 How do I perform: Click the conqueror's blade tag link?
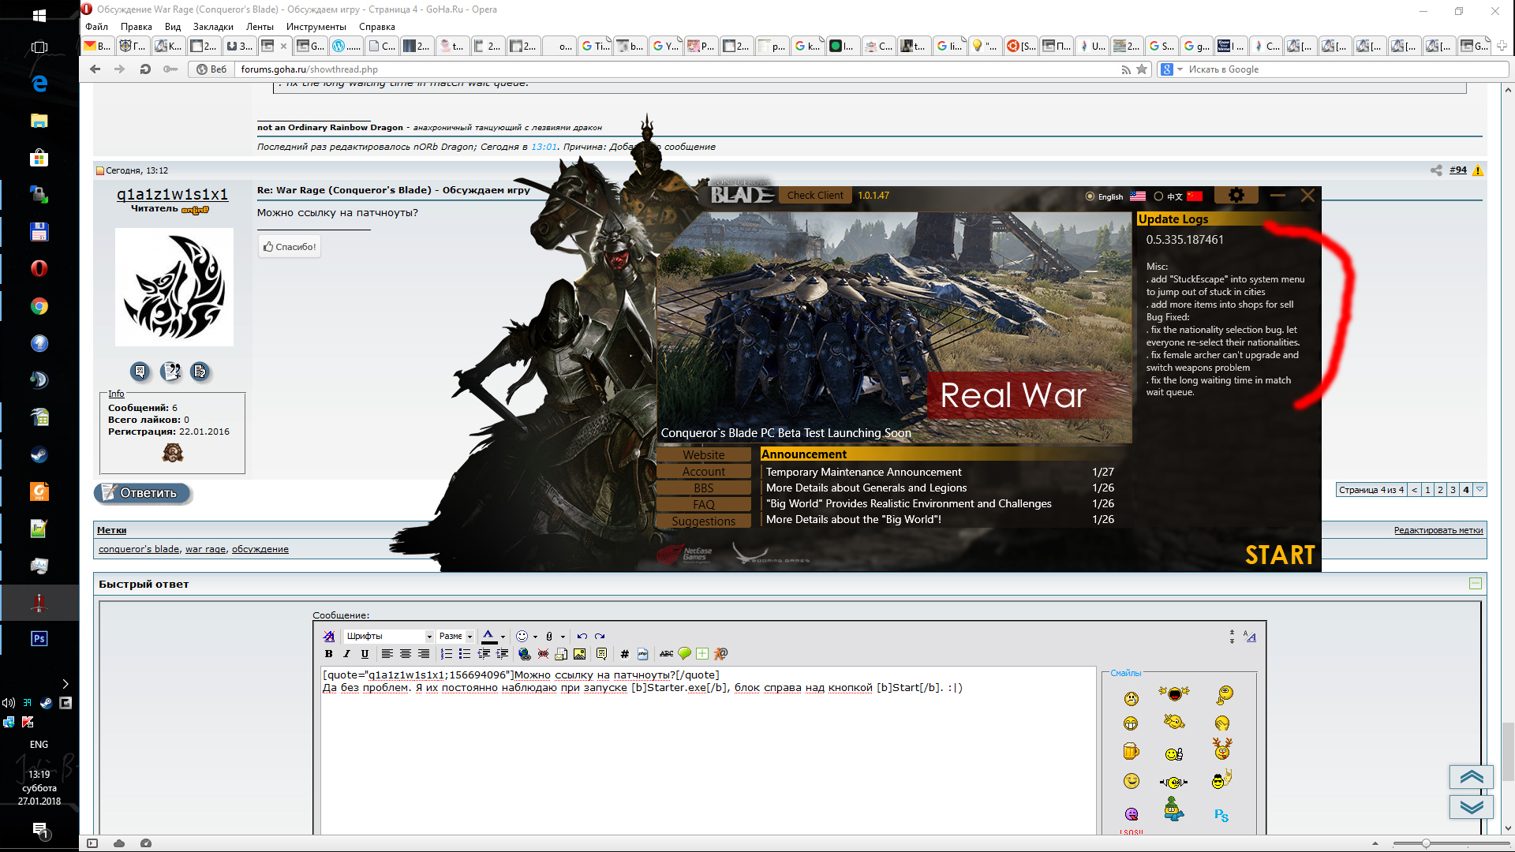pos(139,549)
